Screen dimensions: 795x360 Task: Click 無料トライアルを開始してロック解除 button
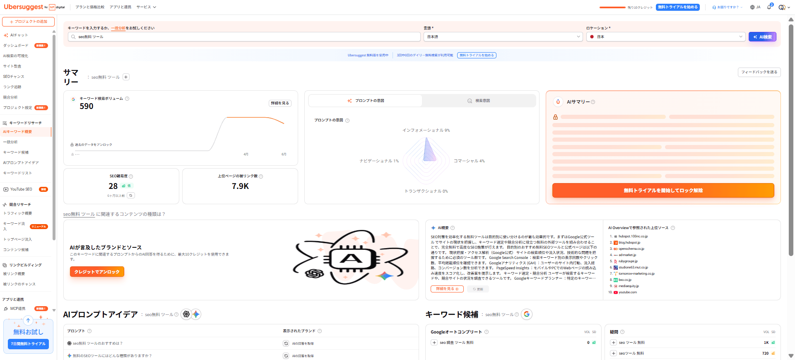coord(663,191)
